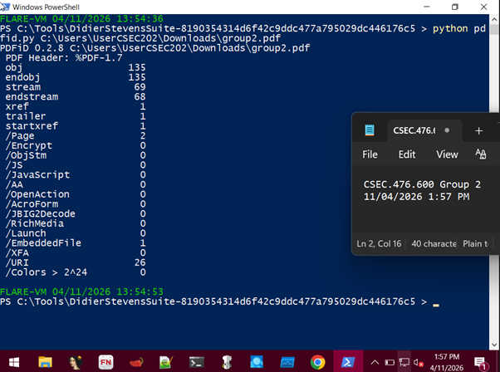Open the blue performance-graph app in the taskbar

(287, 362)
